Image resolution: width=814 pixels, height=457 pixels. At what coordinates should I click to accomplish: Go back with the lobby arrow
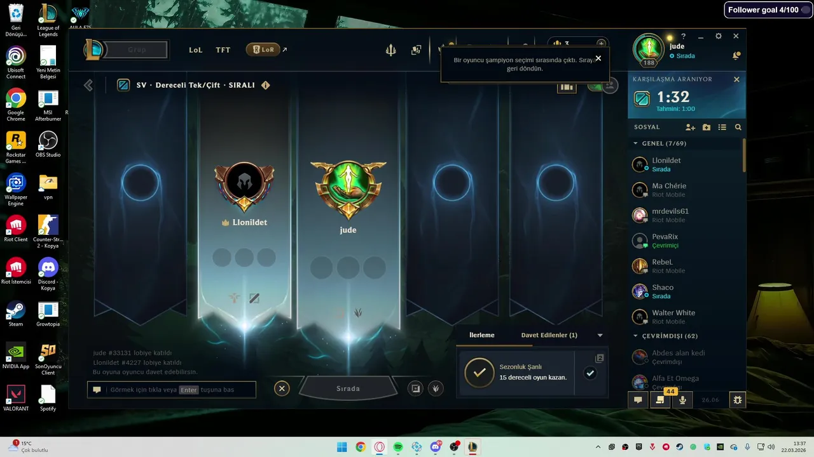point(88,85)
